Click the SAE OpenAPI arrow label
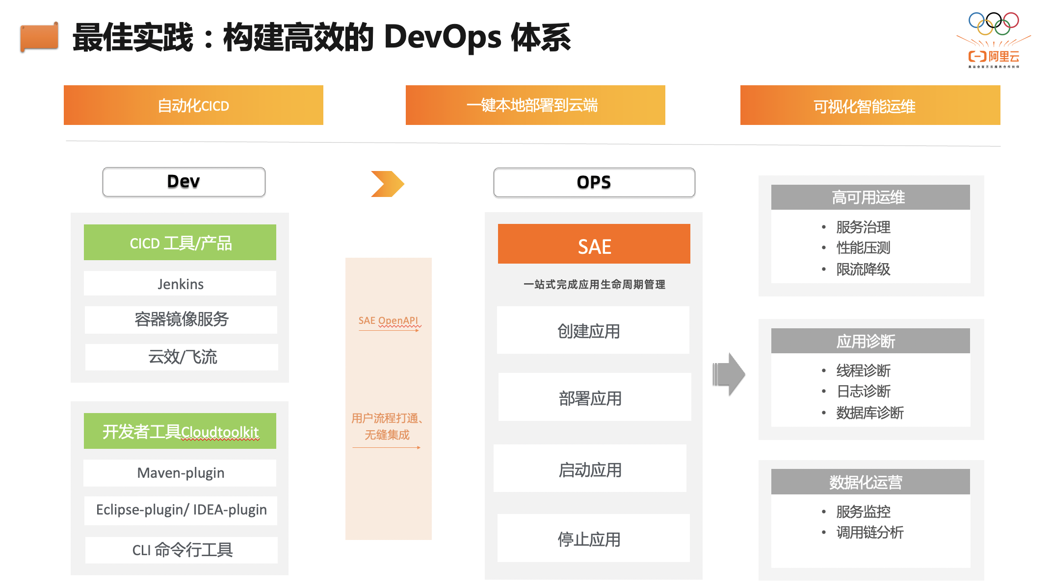This screenshot has height=587, width=1051. (x=388, y=320)
